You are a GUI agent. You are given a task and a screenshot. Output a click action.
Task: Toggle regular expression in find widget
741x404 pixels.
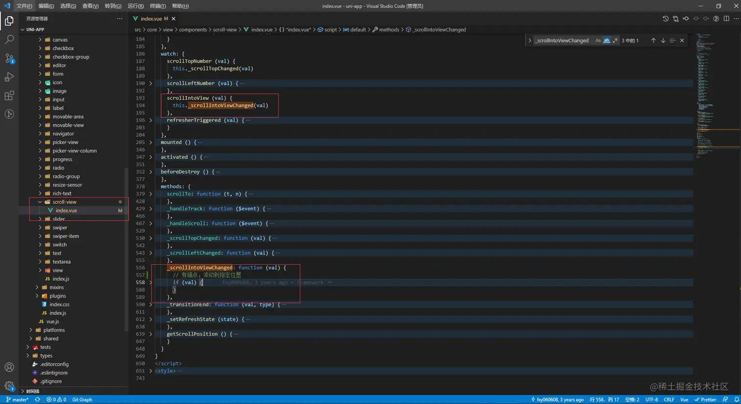click(615, 41)
